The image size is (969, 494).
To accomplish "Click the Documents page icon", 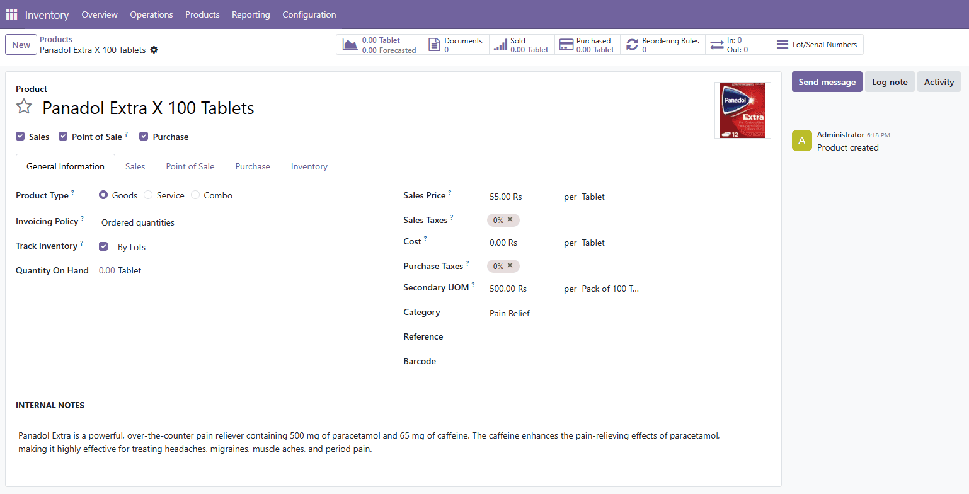I will [433, 45].
